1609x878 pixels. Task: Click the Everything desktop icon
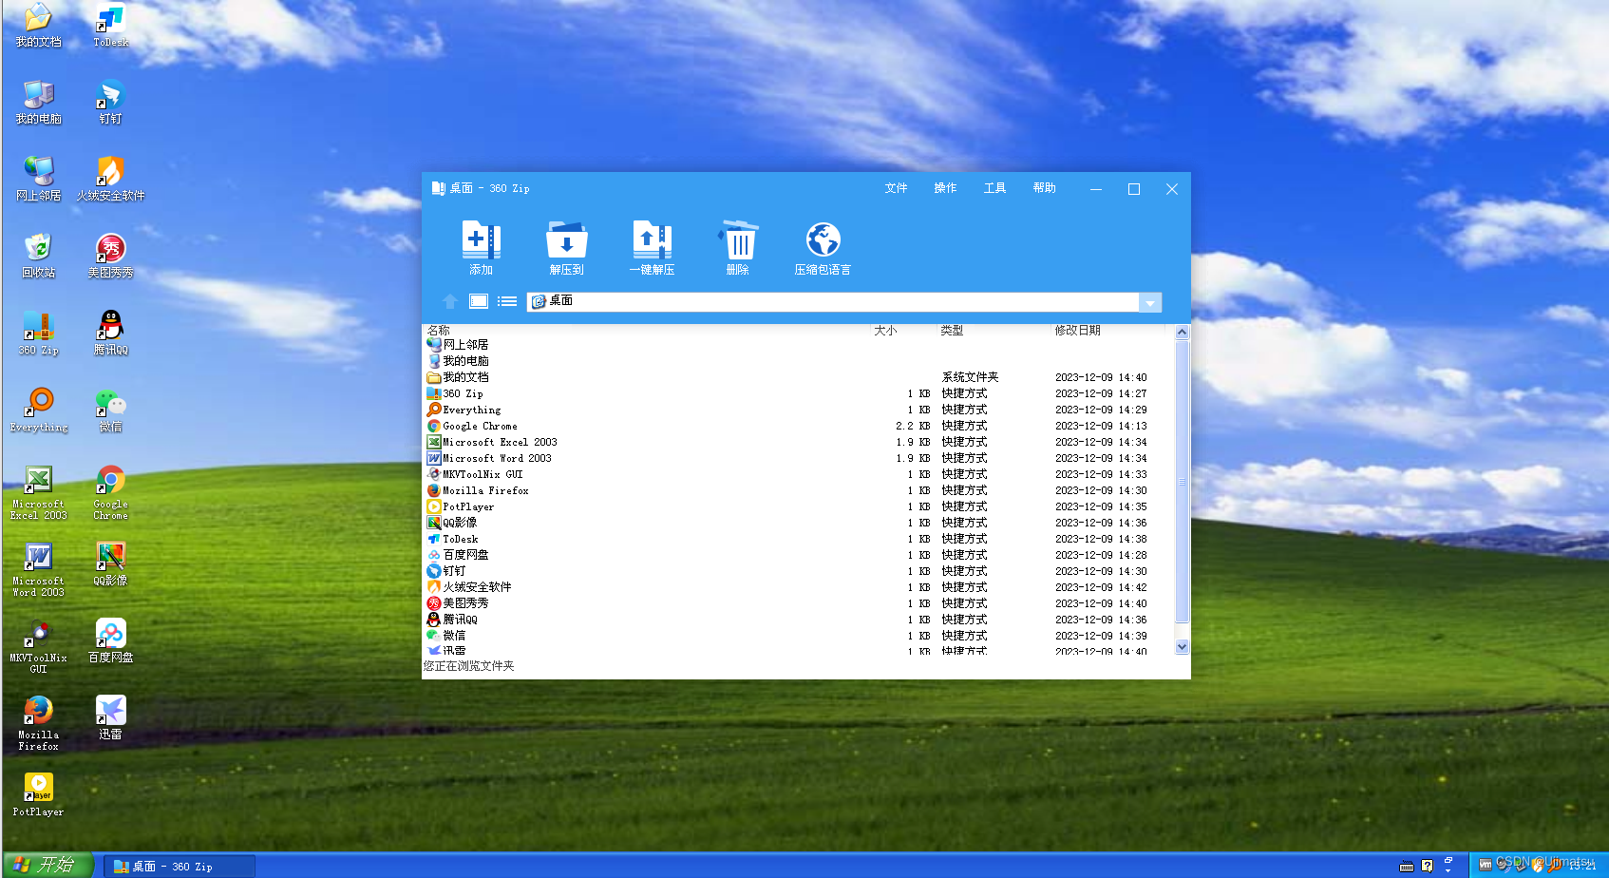pos(38,410)
